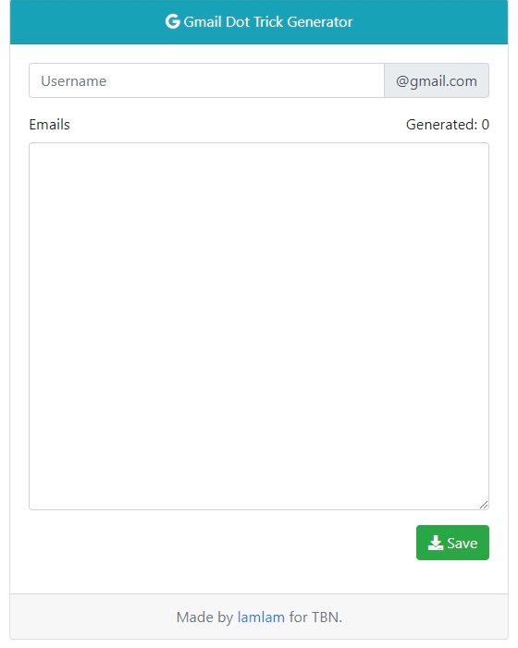Click the gray footer bar
Screen dimensions: 518x648
pyautogui.click(x=259, y=617)
